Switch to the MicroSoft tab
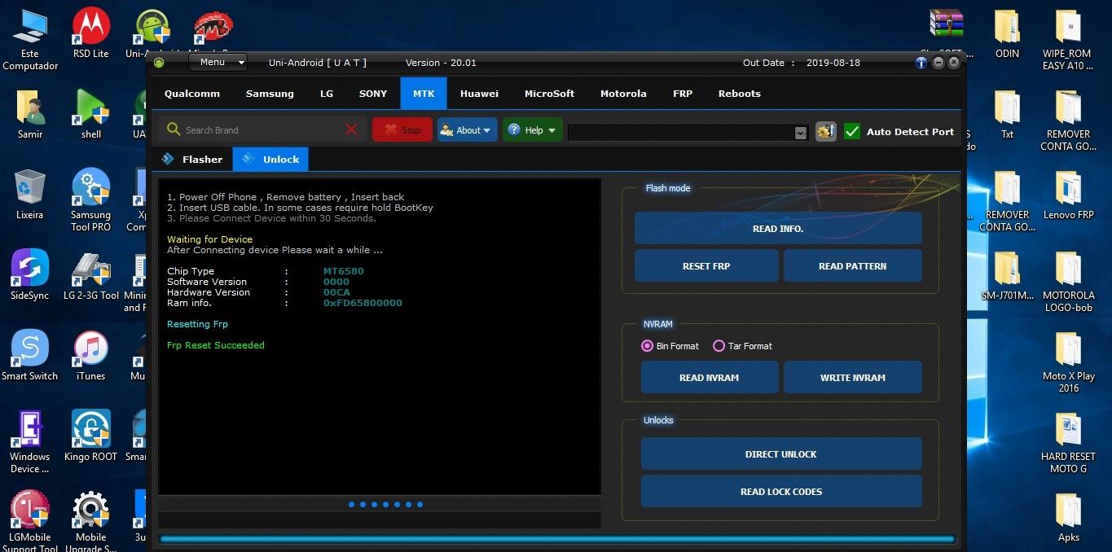Viewport: 1112px width, 552px height. tap(549, 94)
